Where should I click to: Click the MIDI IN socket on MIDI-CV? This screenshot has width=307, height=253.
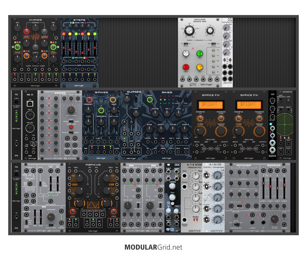(30, 115)
